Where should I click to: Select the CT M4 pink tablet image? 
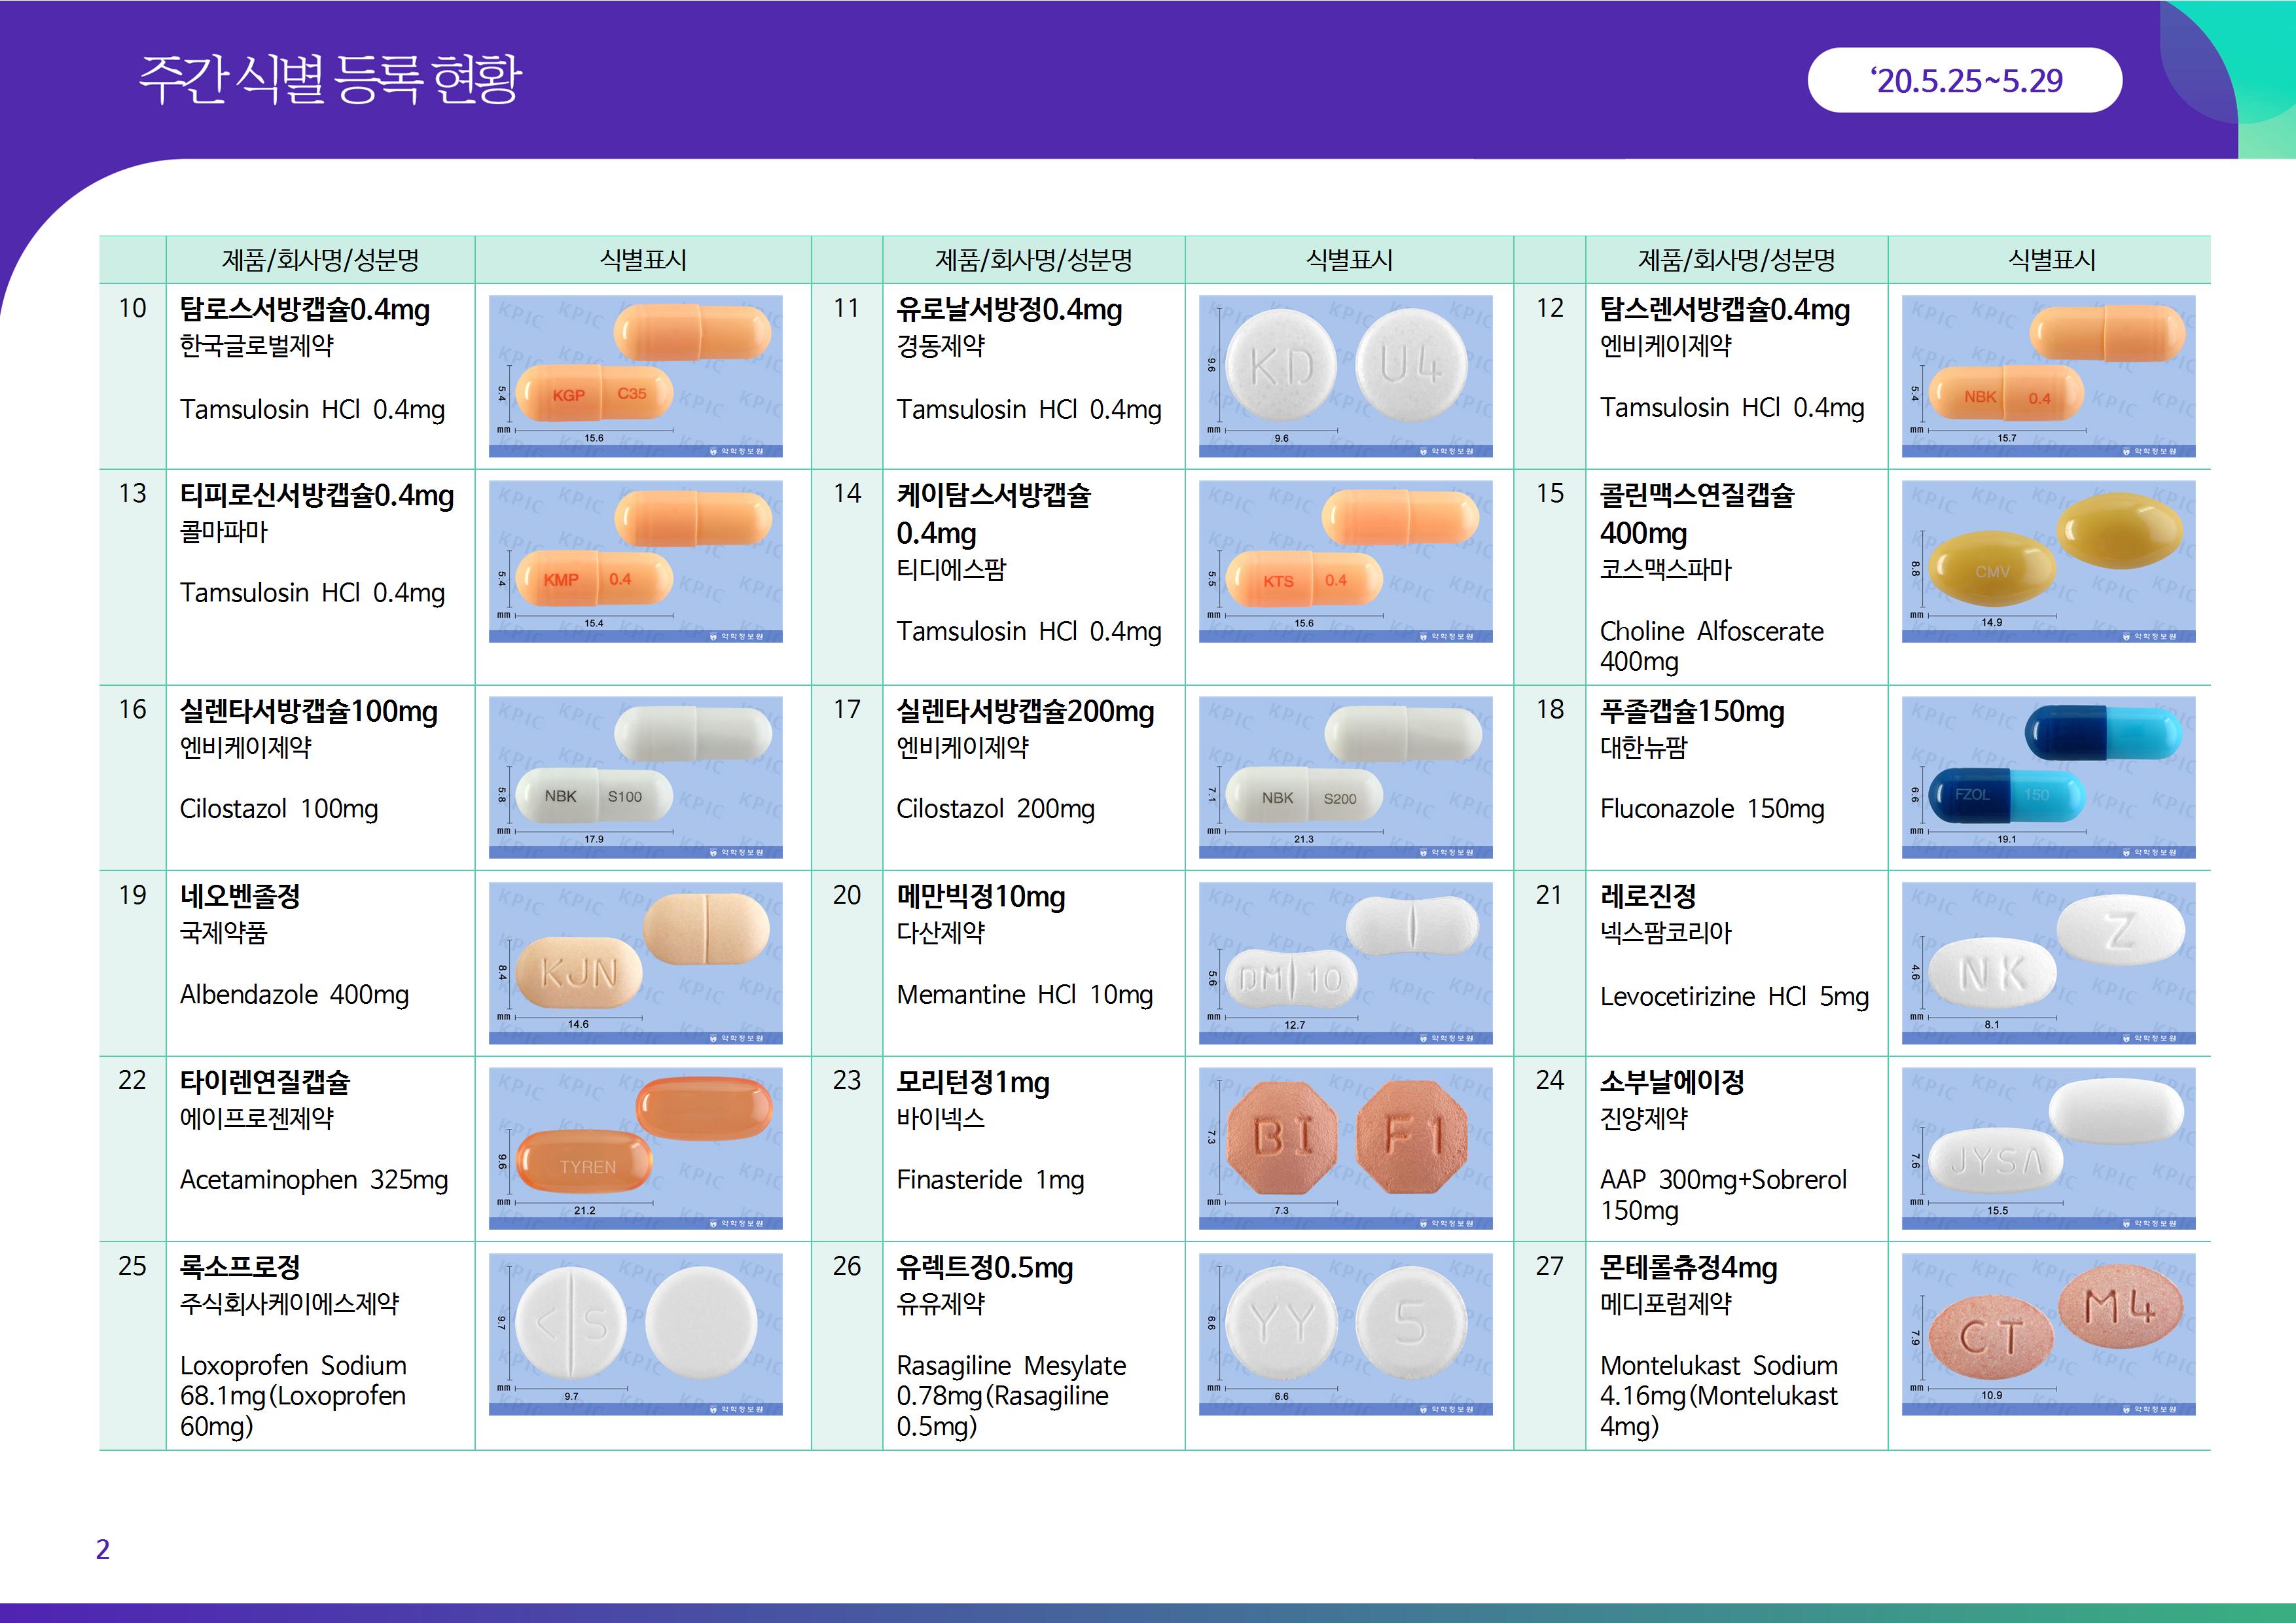[2048, 1334]
